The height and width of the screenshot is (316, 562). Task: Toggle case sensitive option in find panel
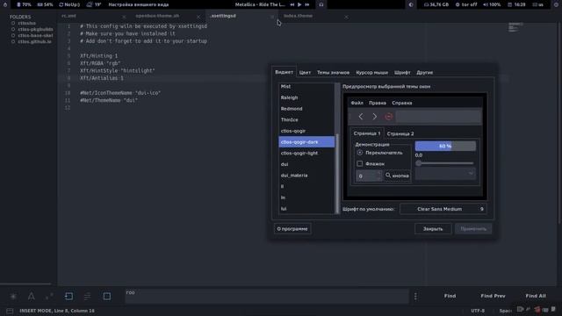coord(32,297)
